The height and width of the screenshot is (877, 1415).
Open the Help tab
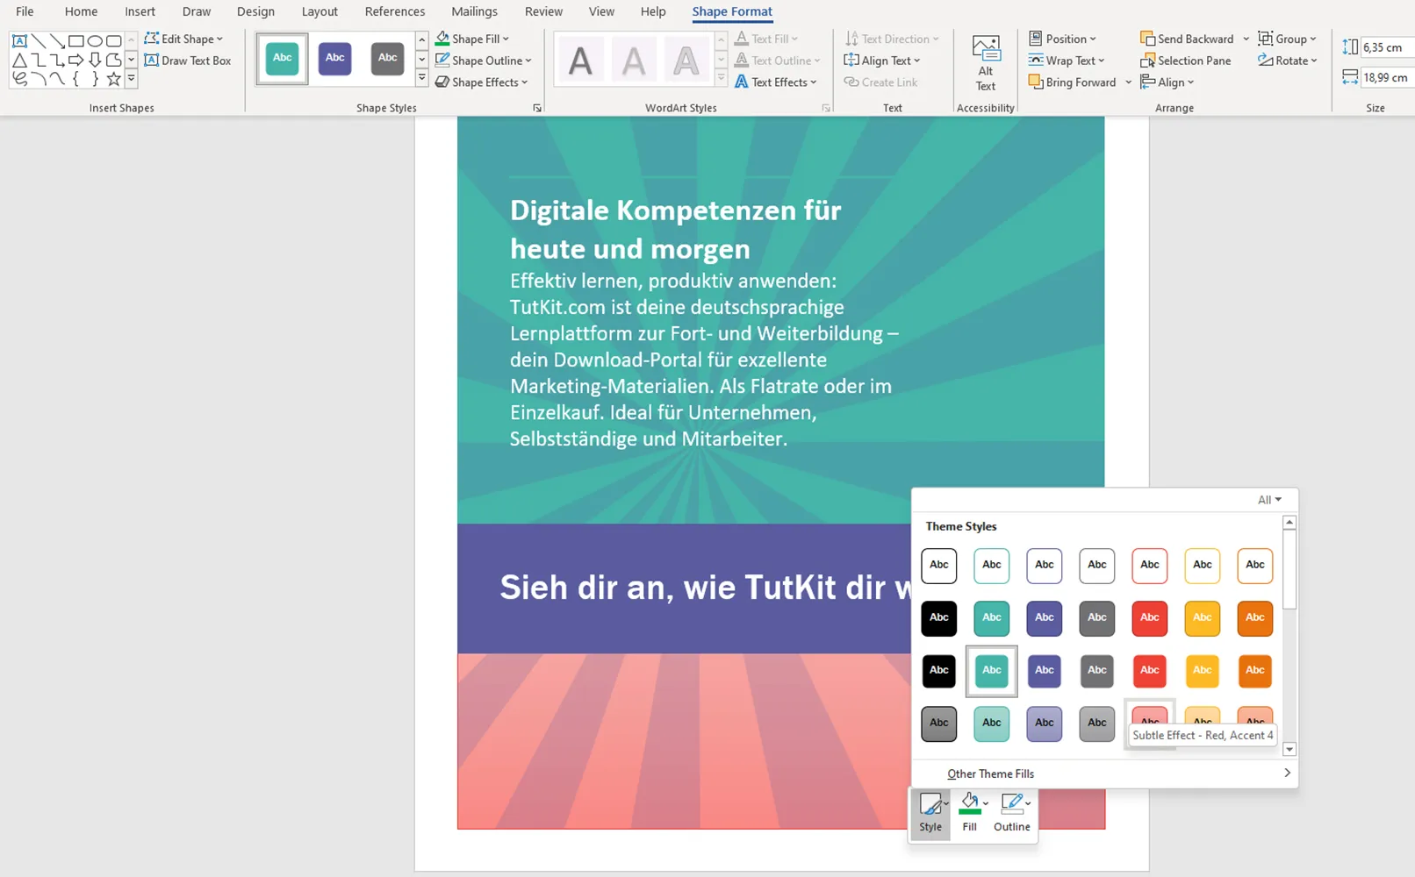[x=653, y=11]
